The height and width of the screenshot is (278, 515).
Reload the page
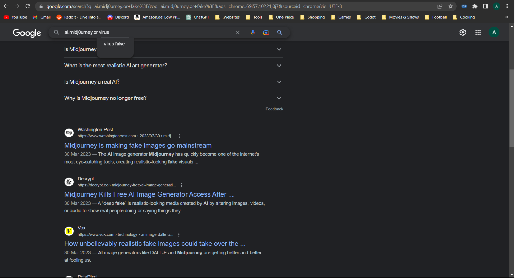tap(28, 6)
